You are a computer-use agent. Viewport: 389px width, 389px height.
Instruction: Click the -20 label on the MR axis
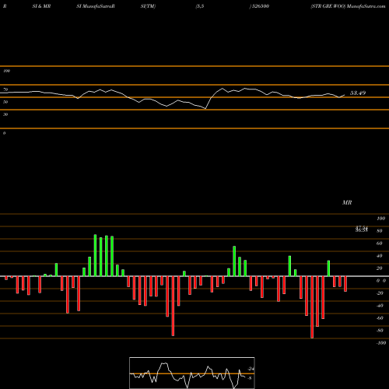pos(380,293)
